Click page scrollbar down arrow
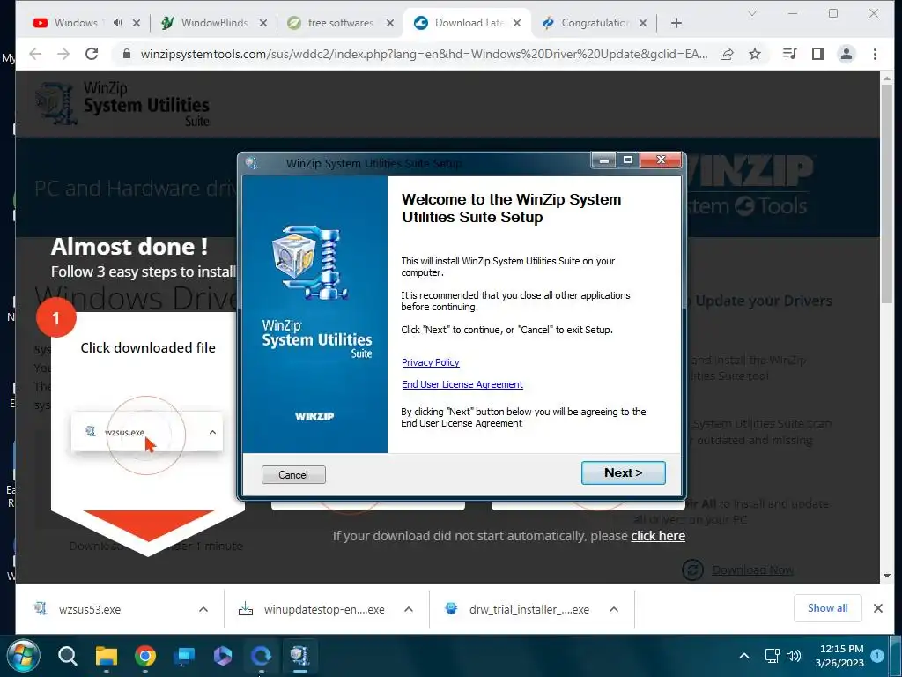Viewport: 902px width, 677px height. point(886,576)
